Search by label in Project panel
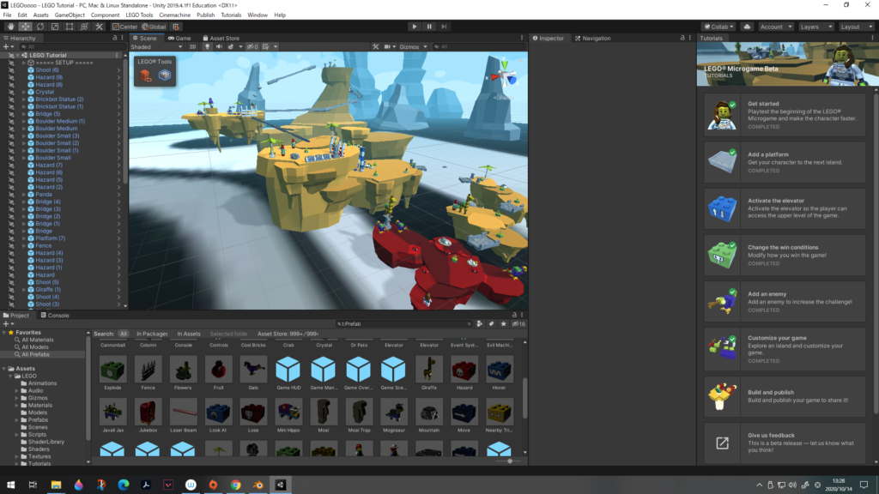This screenshot has height=494, width=879. [x=492, y=323]
